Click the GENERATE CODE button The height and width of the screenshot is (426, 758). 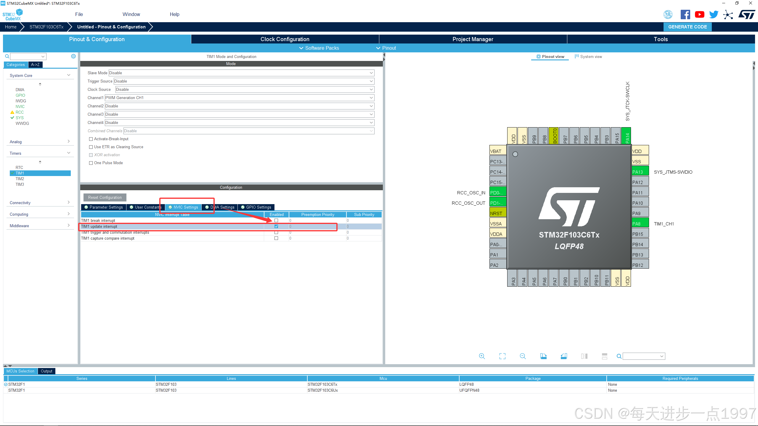click(x=688, y=27)
